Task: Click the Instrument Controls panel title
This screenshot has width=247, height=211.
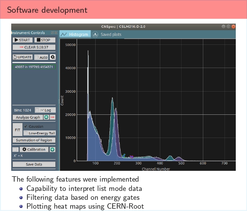Action: 28,33
